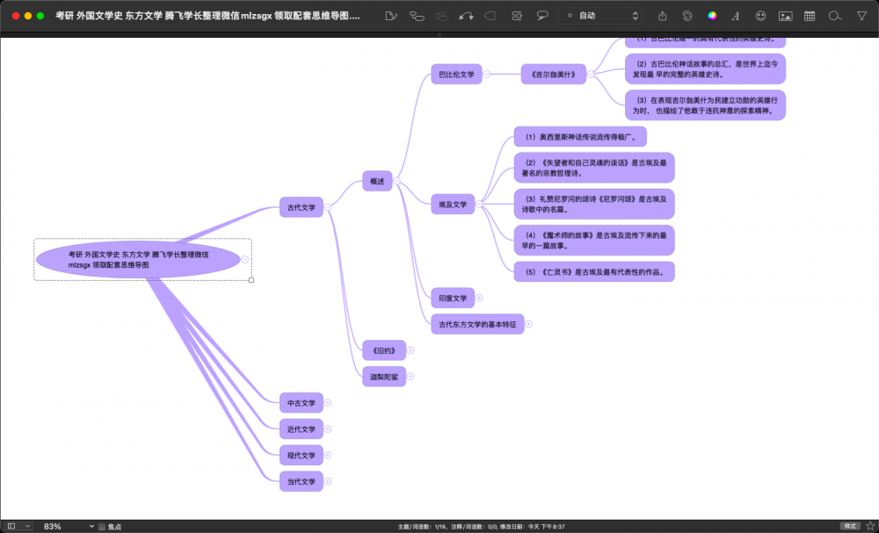Toggle the sidebar panel icon in status bar
879x533 pixels.
11,526
